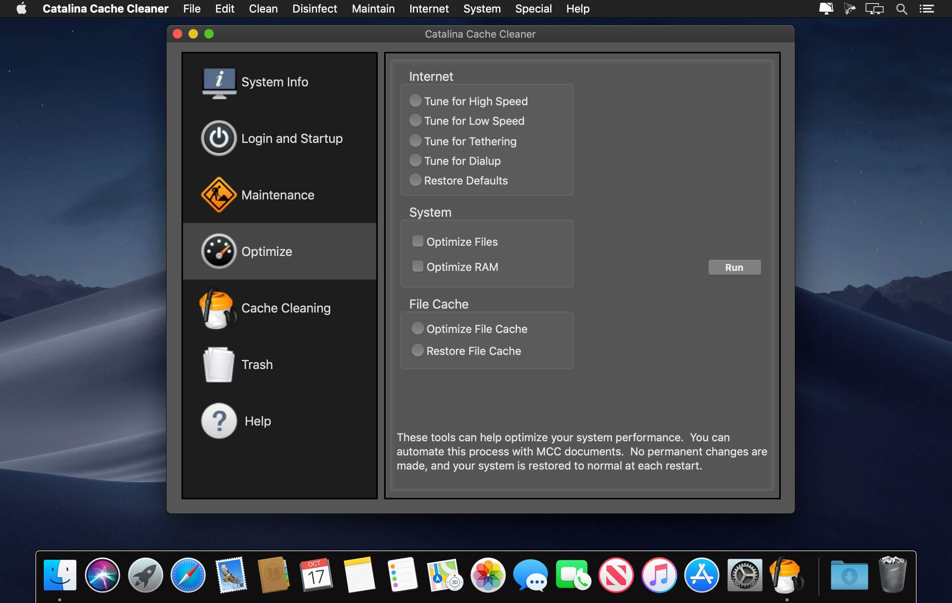Viewport: 952px width, 603px height.
Task: Select Tune for Tethering option
Action: (x=463, y=141)
